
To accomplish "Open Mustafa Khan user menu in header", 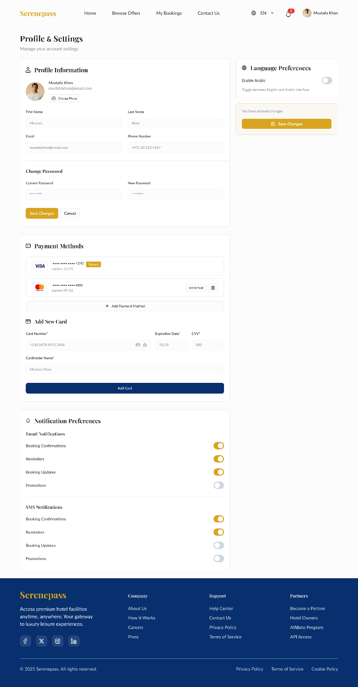I will [x=320, y=13].
